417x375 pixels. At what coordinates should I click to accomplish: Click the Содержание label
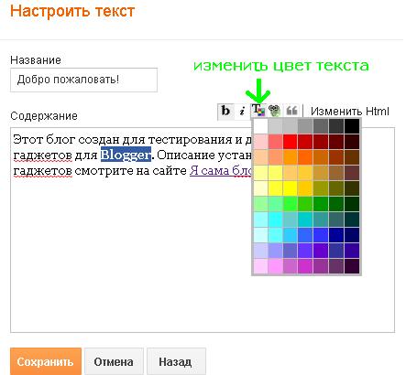[x=44, y=116]
